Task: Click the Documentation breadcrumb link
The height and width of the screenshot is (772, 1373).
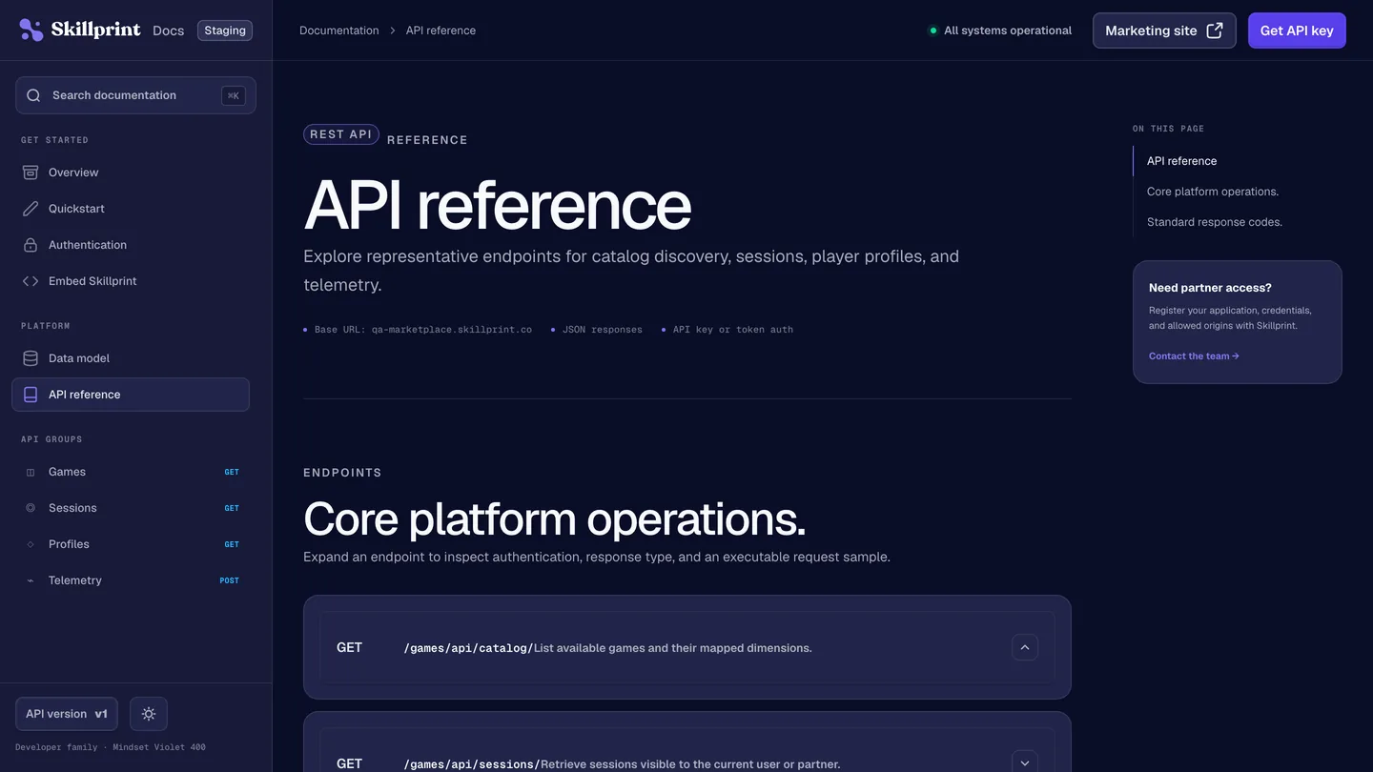Action: pos(338,30)
